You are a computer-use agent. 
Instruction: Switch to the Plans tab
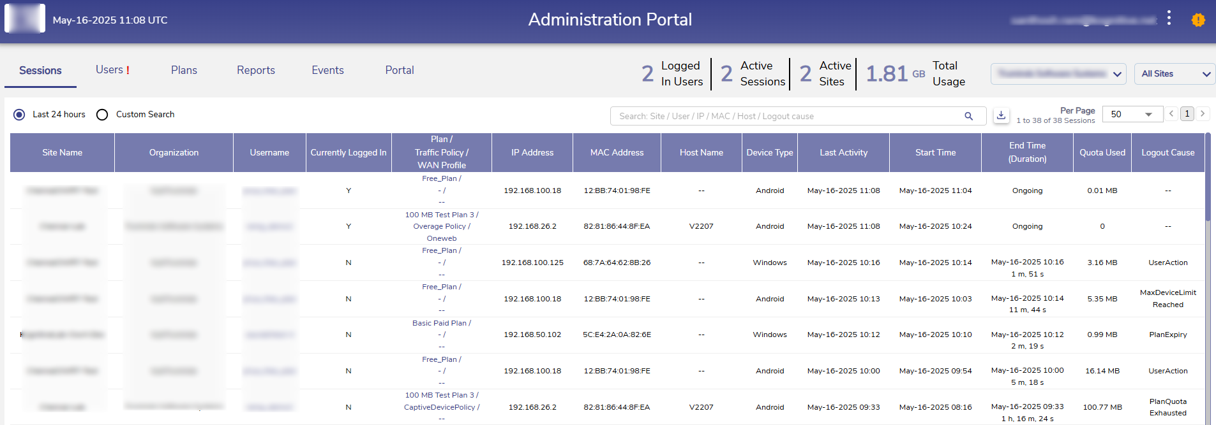click(184, 70)
